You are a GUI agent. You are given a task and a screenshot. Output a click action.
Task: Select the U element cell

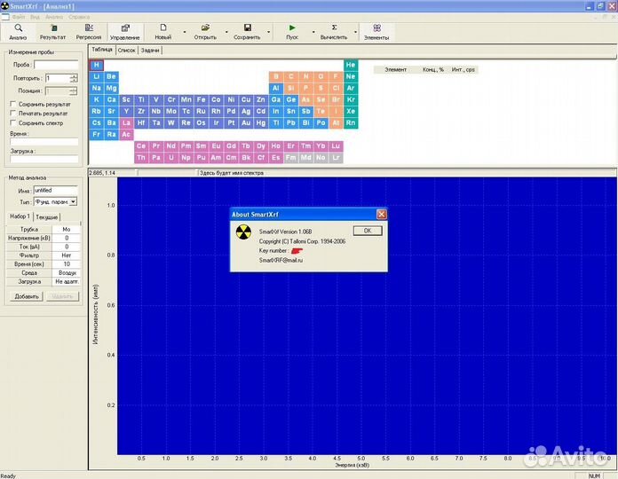(x=171, y=158)
